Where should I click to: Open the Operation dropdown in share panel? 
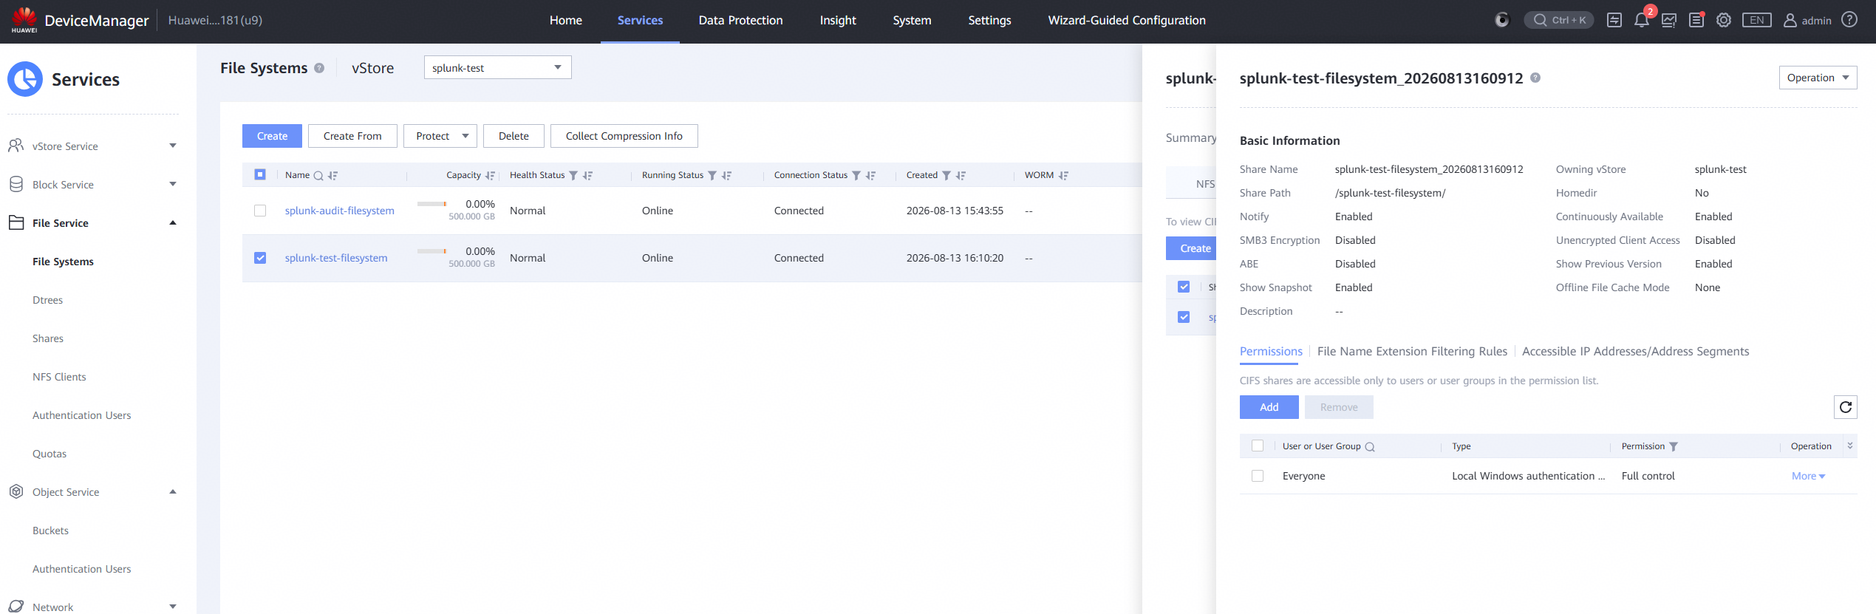tap(1818, 78)
